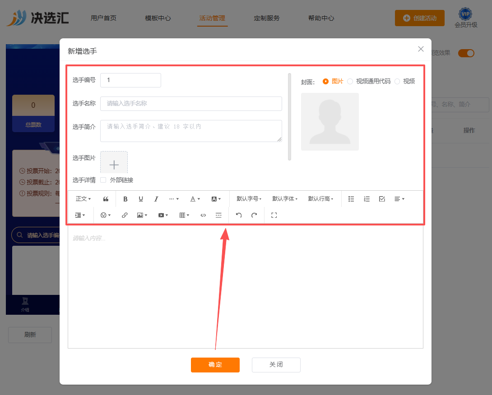Click the 决选汇 logo
The image size is (492, 395).
click(x=37, y=18)
